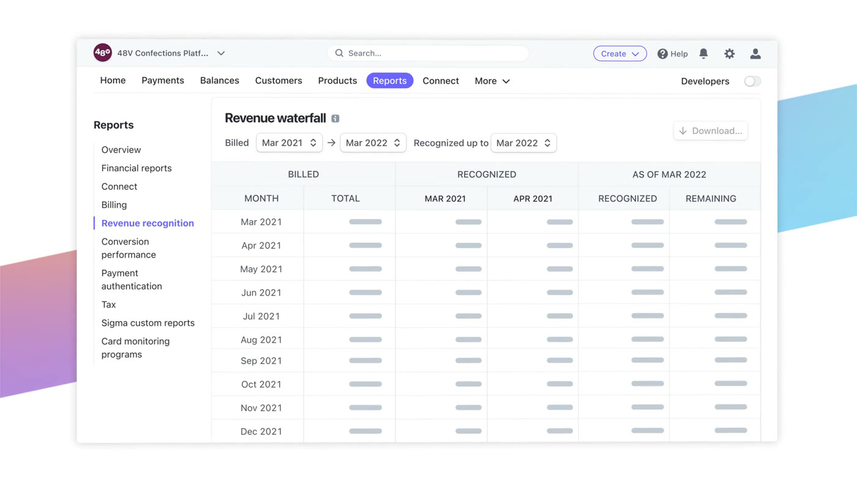
Task: Open the Billed start month Mar 2021 selector
Action: (289, 143)
